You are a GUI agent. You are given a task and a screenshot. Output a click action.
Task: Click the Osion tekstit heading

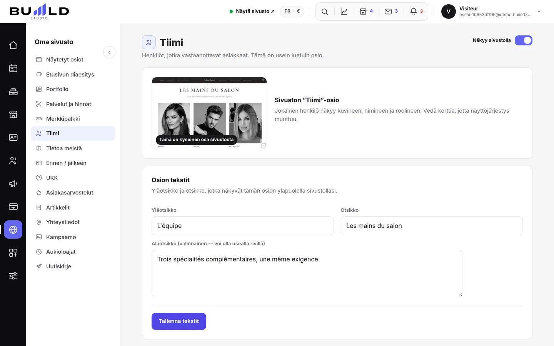(170, 180)
